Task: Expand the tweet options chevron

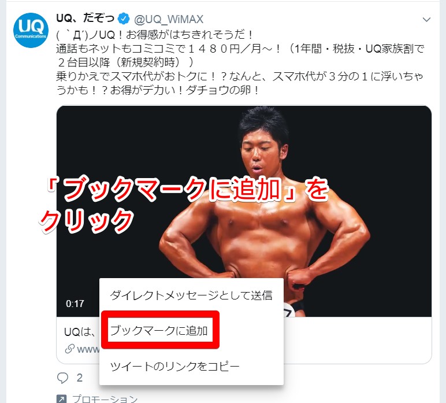Action: [426, 20]
